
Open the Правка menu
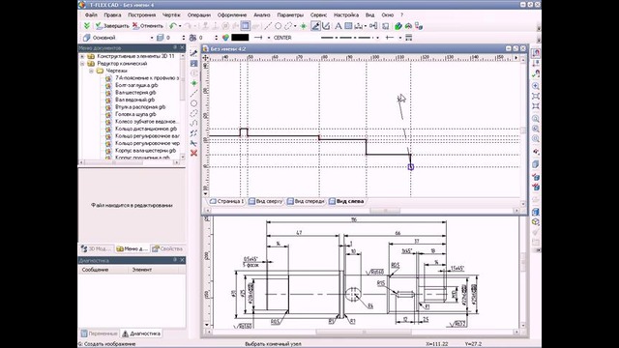112,15
